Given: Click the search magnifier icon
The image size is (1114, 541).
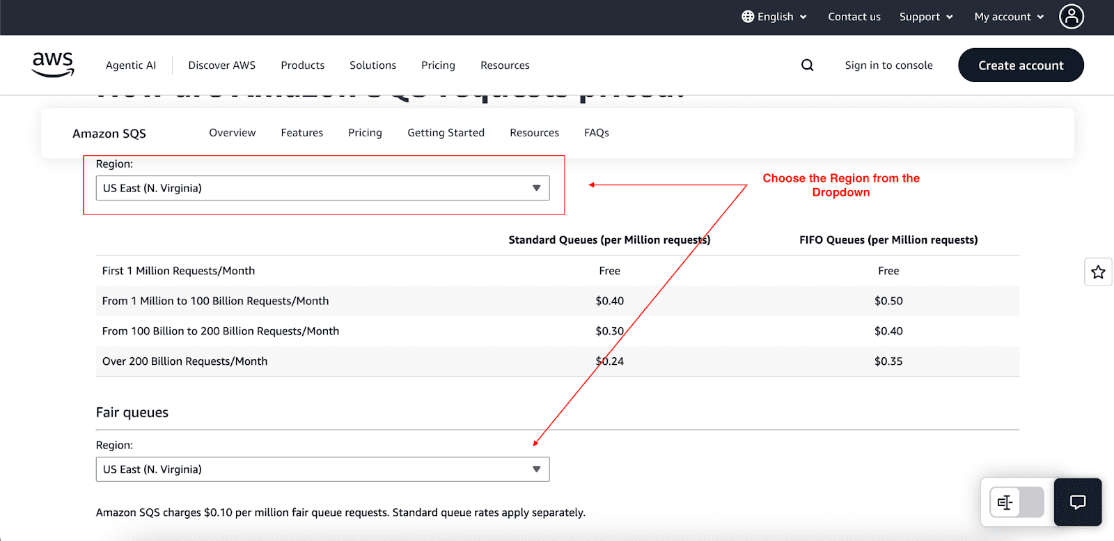Looking at the screenshot, I should coord(807,65).
